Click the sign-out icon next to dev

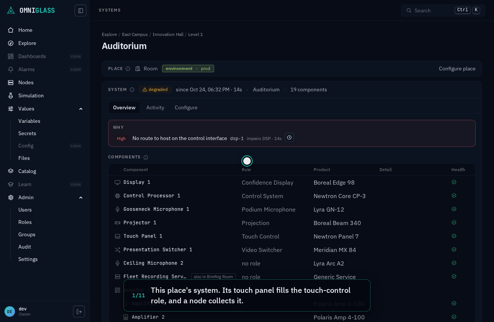click(x=79, y=312)
